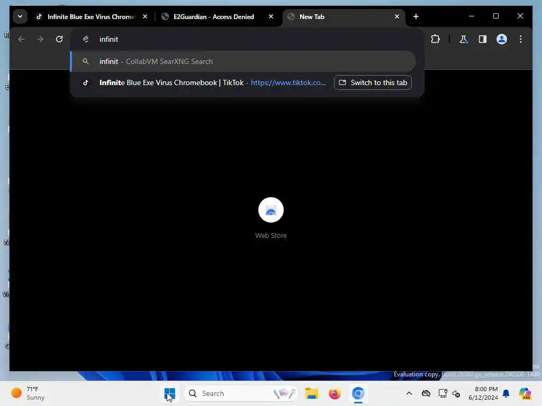Switch to Infinite Blue Exe Virus tab

click(91, 16)
